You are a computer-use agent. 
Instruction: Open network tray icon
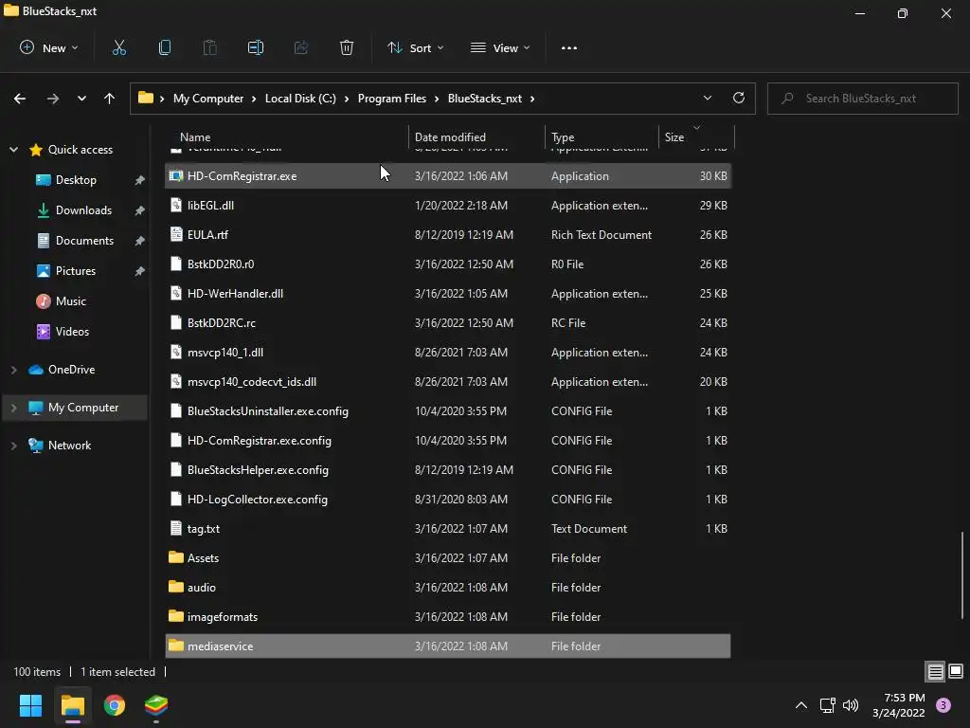tap(827, 705)
